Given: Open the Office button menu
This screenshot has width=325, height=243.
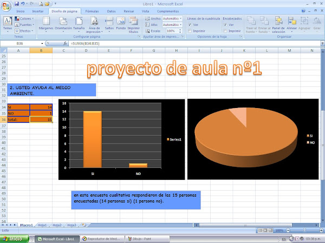Looking at the screenshot, I should click(6, 6).
